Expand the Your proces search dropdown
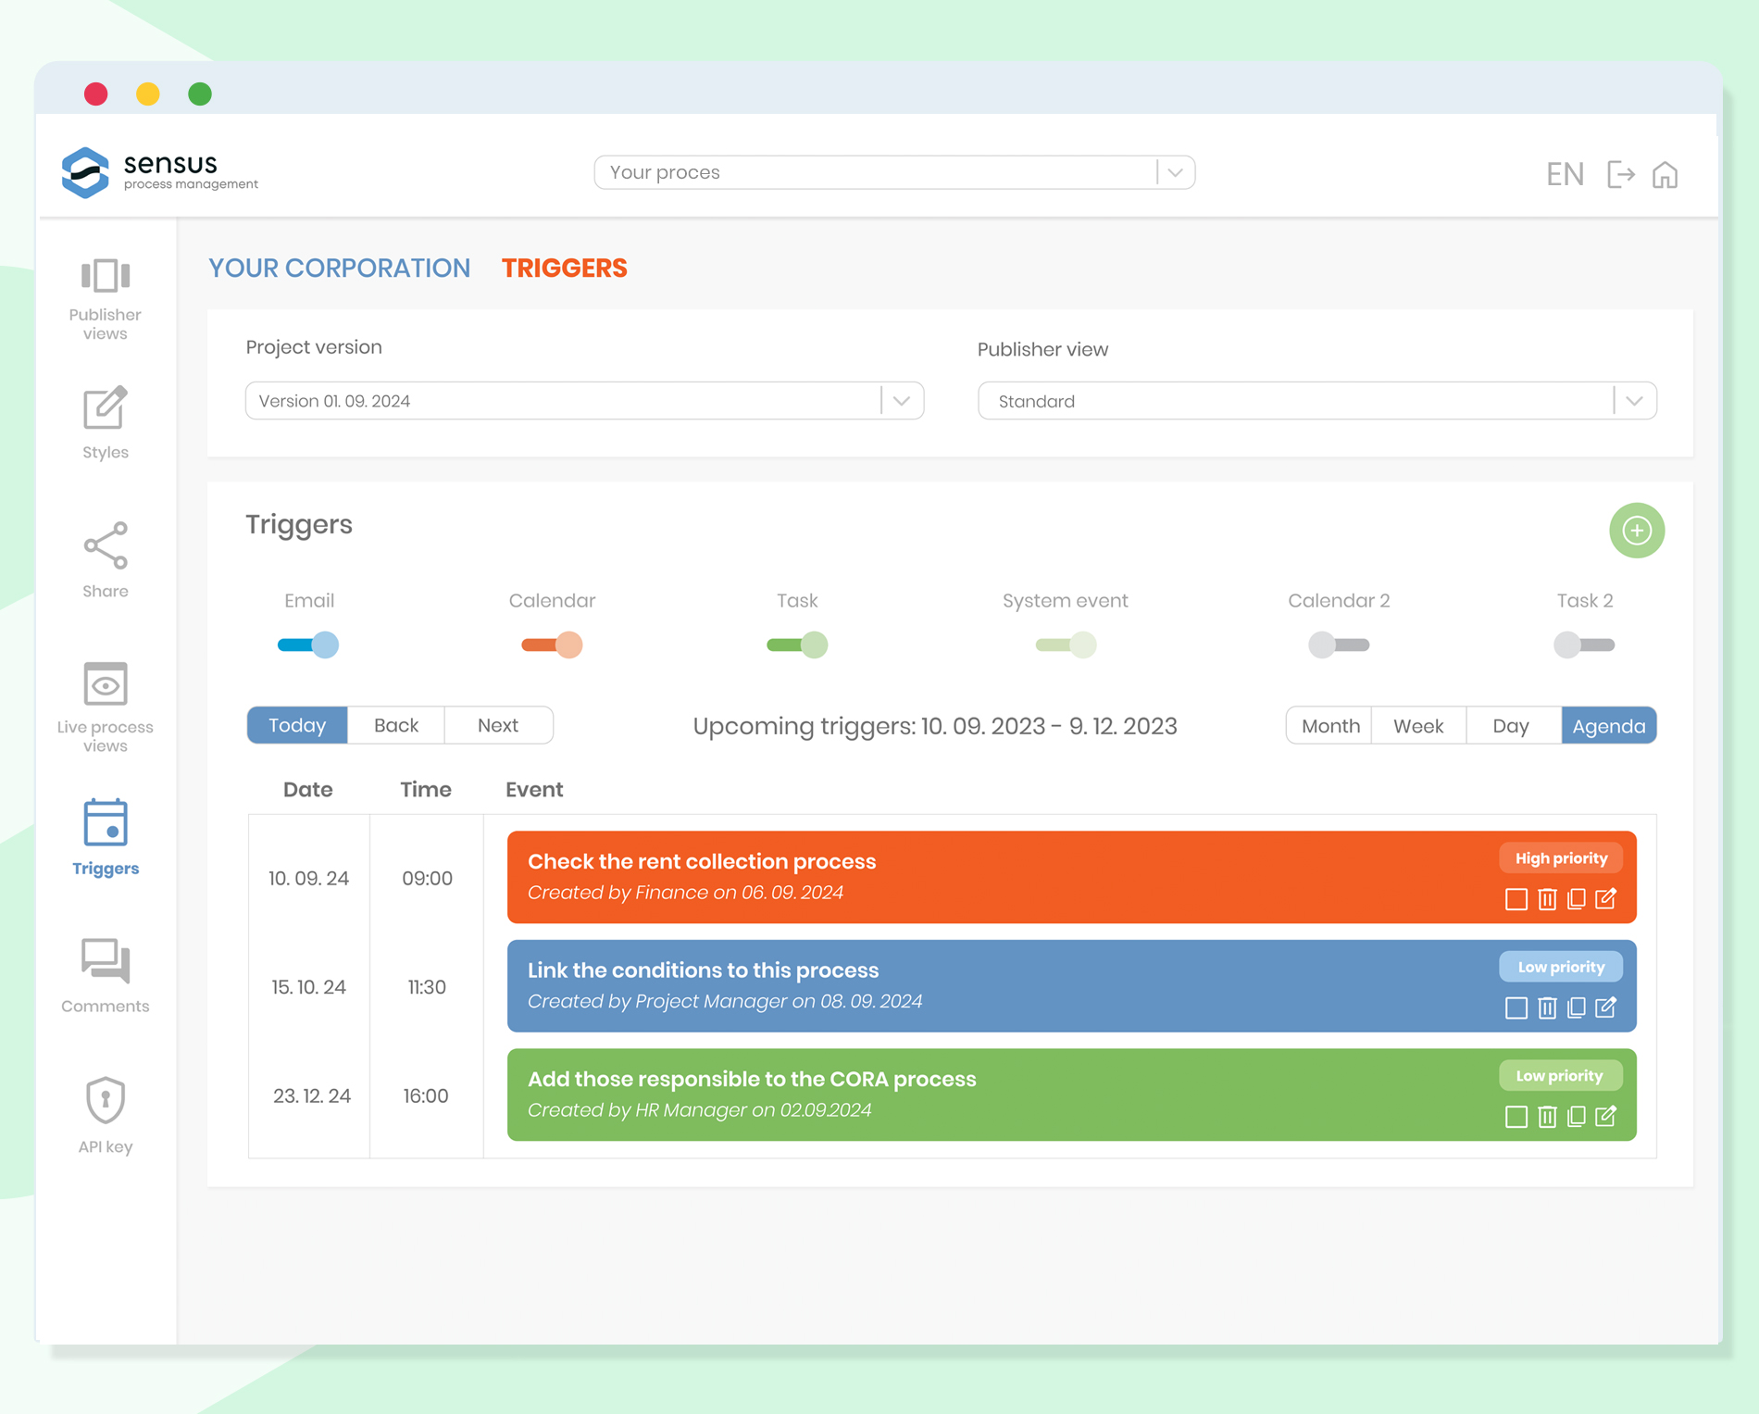The image size is (1759, 1414). click(1176, 172)
